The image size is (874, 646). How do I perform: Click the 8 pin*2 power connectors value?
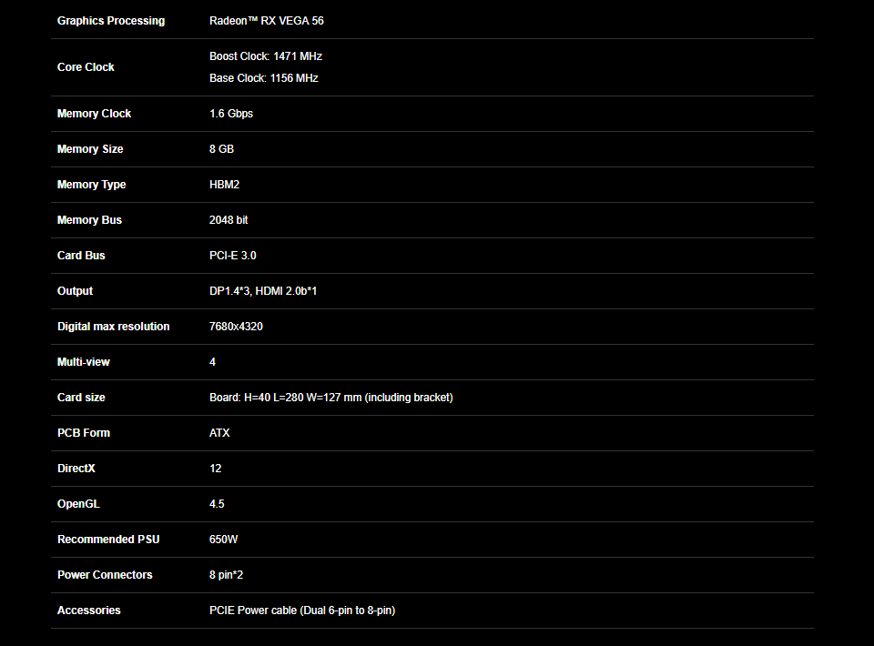point(227,575)
